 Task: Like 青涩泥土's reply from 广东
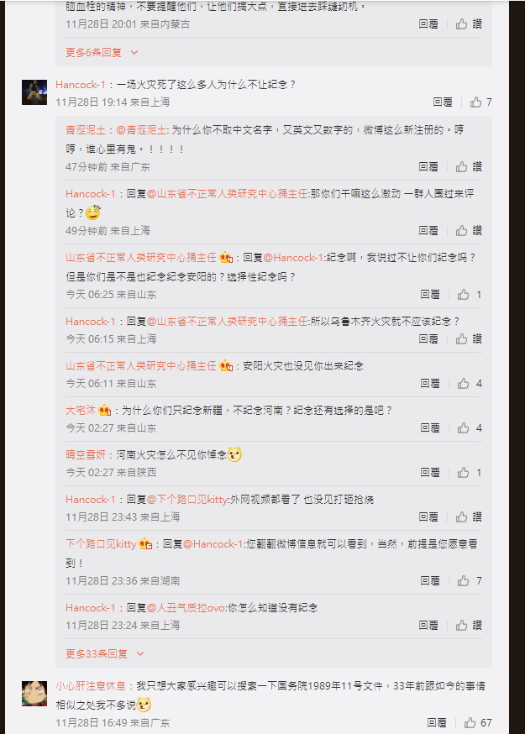pos(462,166)
